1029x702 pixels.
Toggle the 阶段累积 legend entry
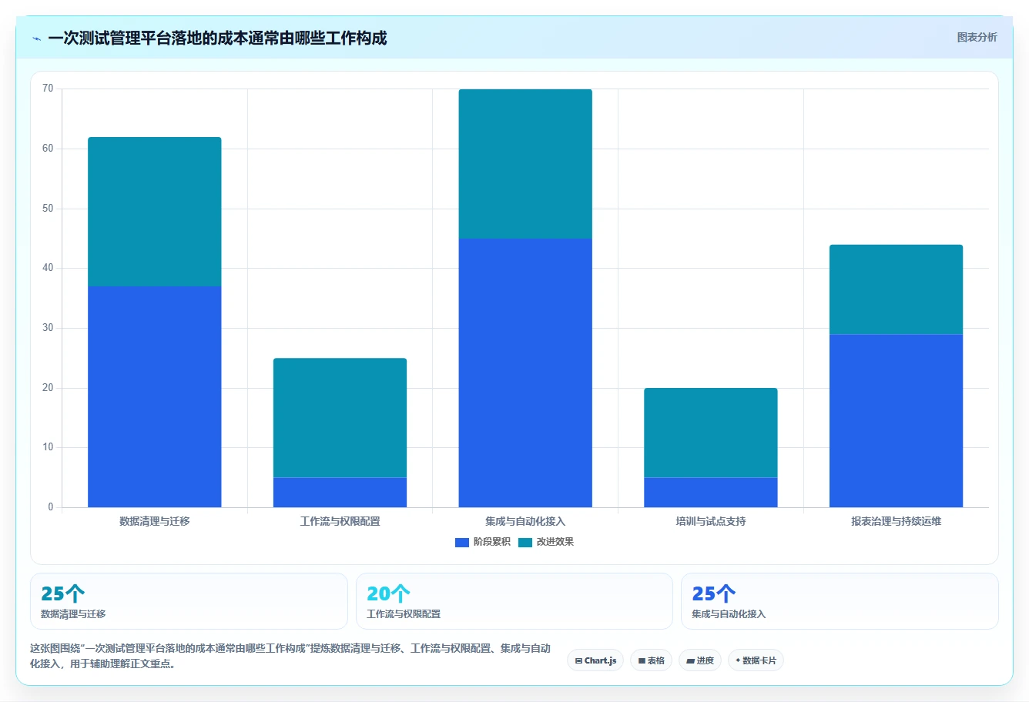click(483, 542)
